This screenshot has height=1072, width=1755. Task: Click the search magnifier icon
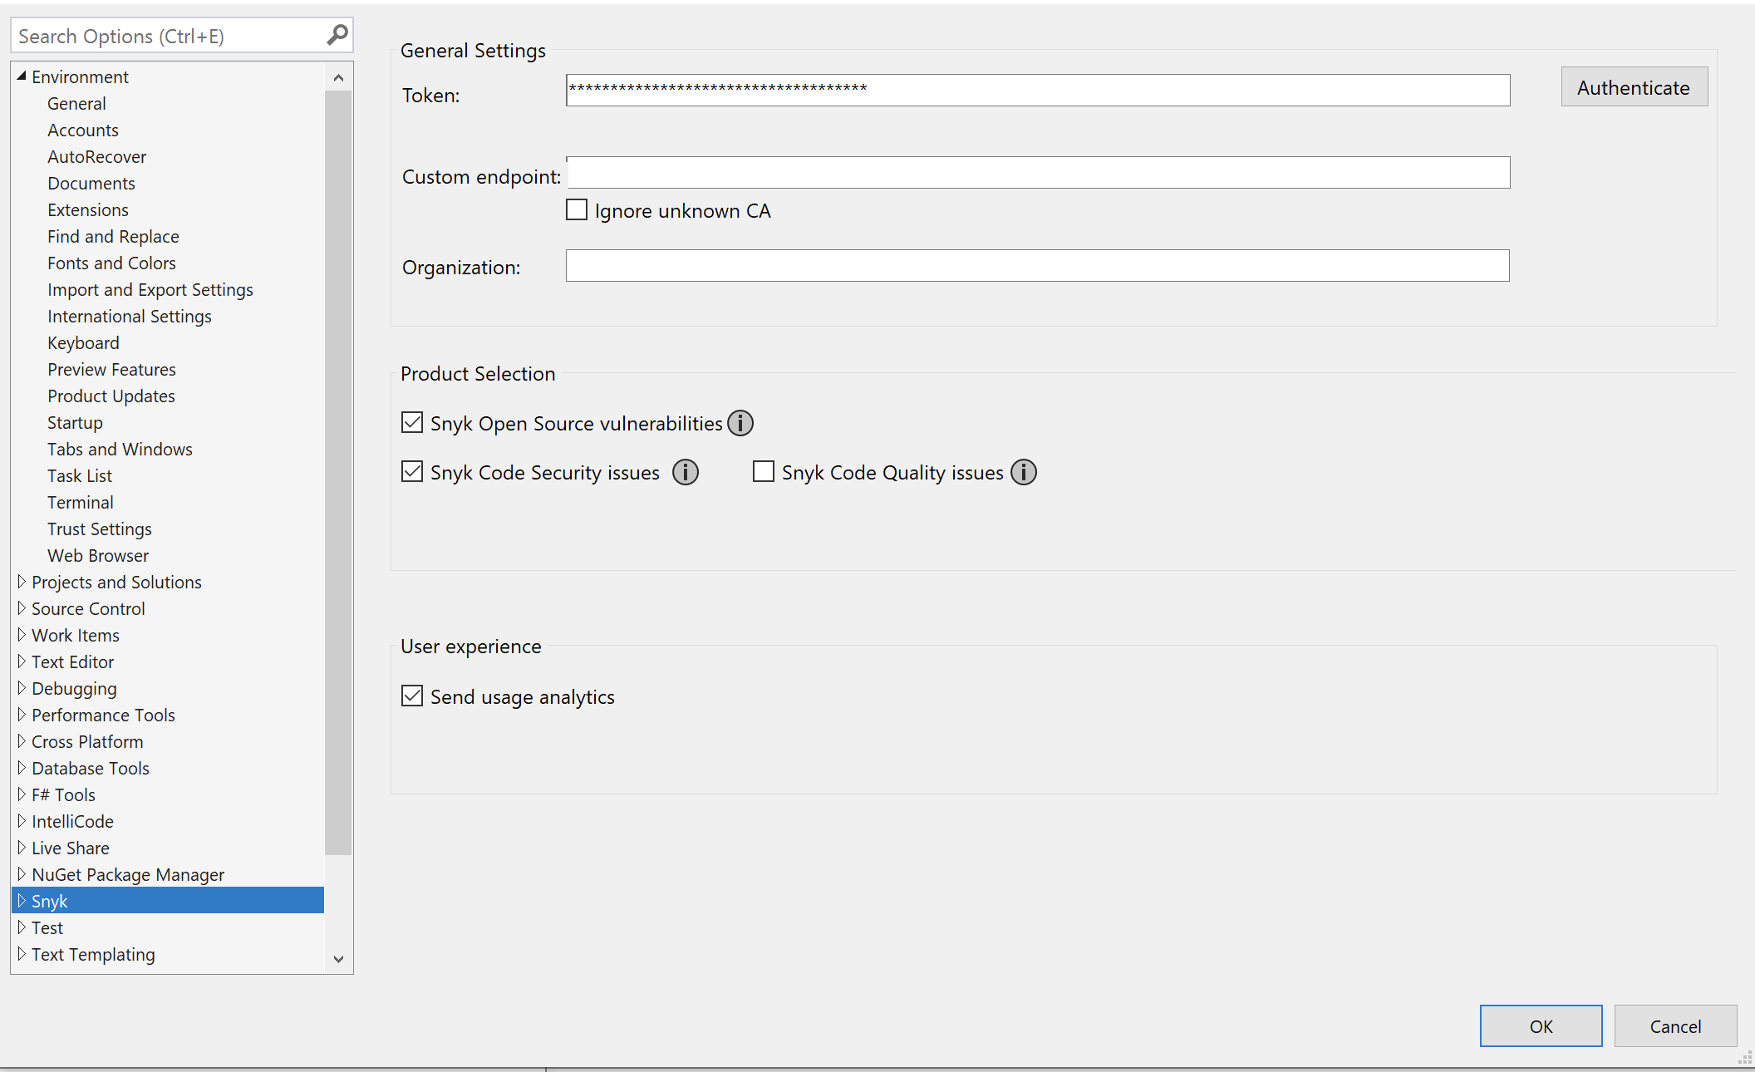[x=337, y=35]
